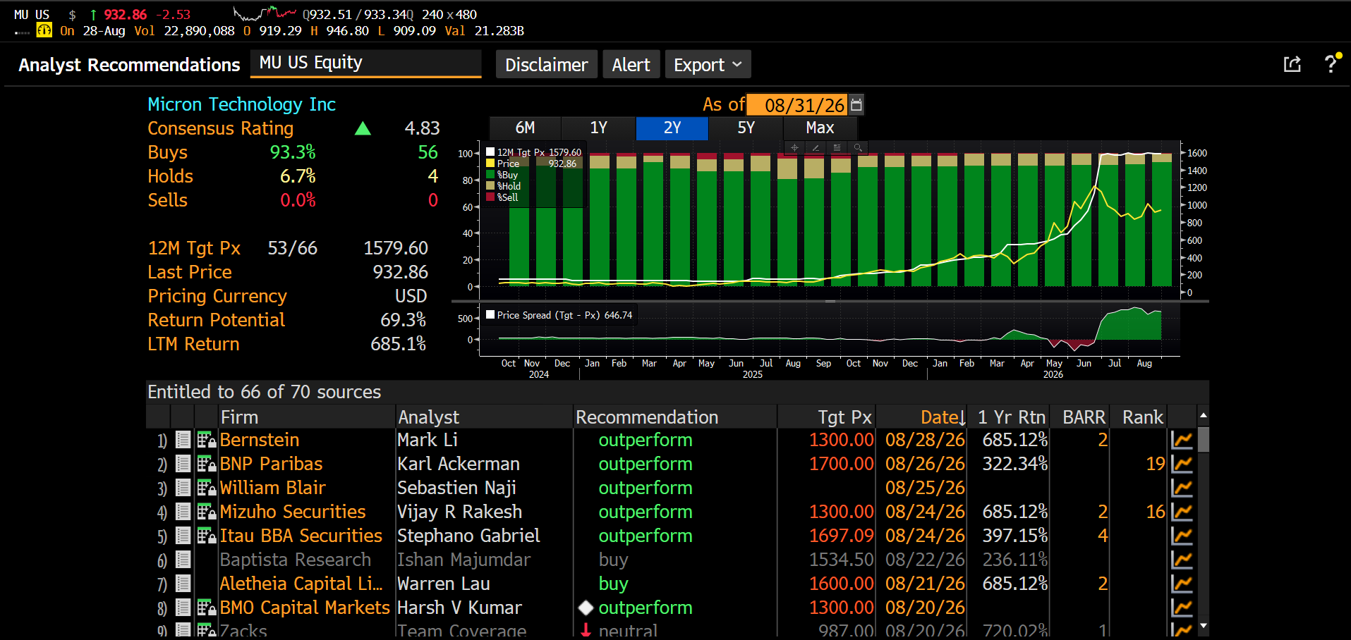This screenshot has height=640, width=1351.
Task: Click the table scrollbar down arrow
Action: coord(1203,626)
